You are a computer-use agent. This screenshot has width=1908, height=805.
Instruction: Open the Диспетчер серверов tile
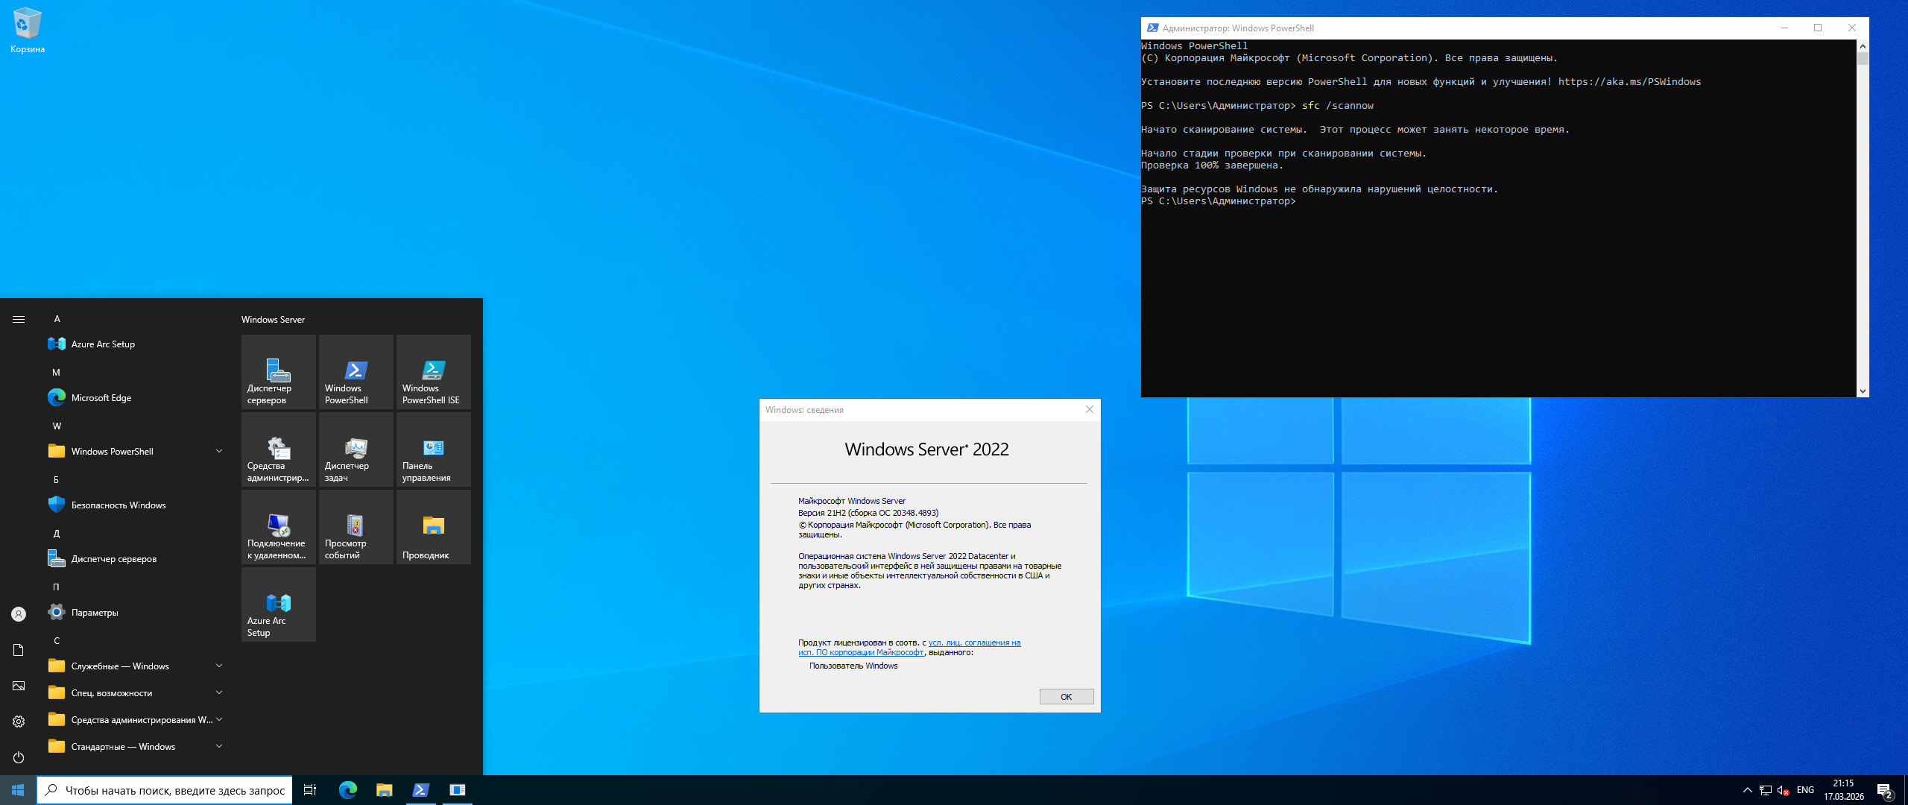pyautogui.click(x=278, y=371)
